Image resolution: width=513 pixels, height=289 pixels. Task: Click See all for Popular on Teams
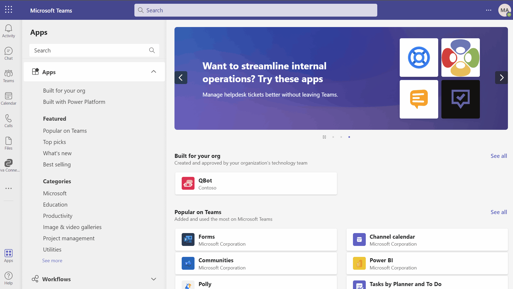[499, 212]
